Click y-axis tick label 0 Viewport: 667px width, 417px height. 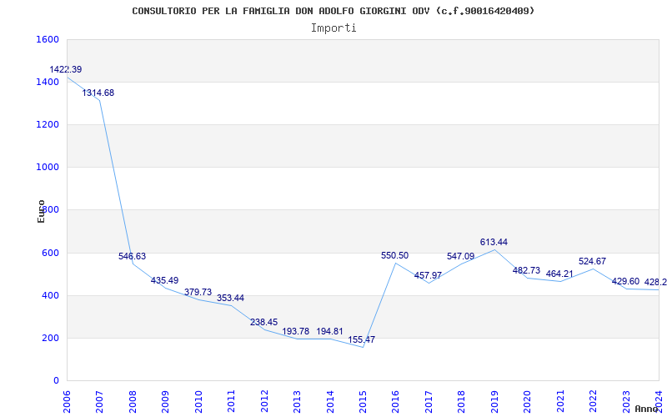tap(56, 380)
